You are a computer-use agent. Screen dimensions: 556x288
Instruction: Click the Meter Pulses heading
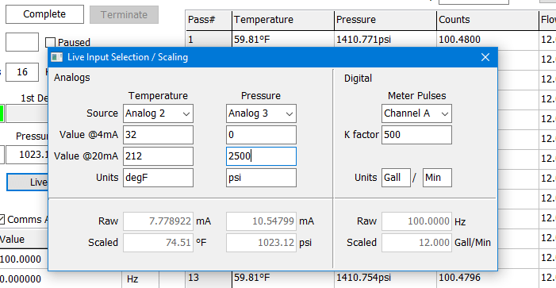[x=417, y=96]
